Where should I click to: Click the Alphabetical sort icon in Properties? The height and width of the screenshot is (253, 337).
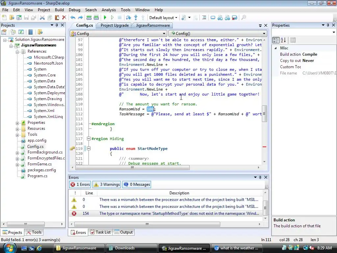point(283,40)
